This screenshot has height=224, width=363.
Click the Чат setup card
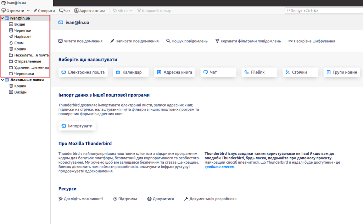point(218,72)
